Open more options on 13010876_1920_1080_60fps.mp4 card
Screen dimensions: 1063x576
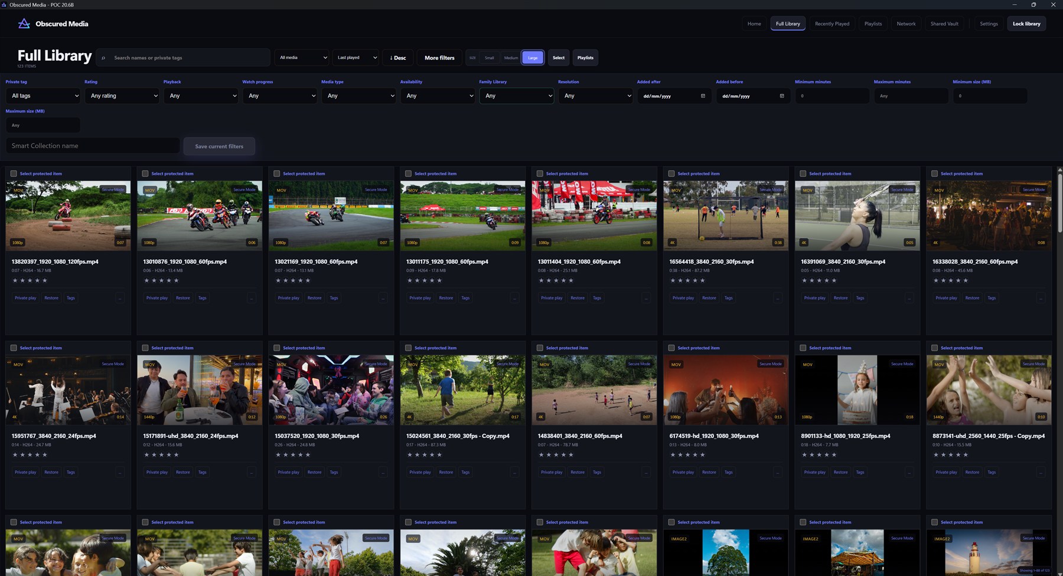pos(252,298)
